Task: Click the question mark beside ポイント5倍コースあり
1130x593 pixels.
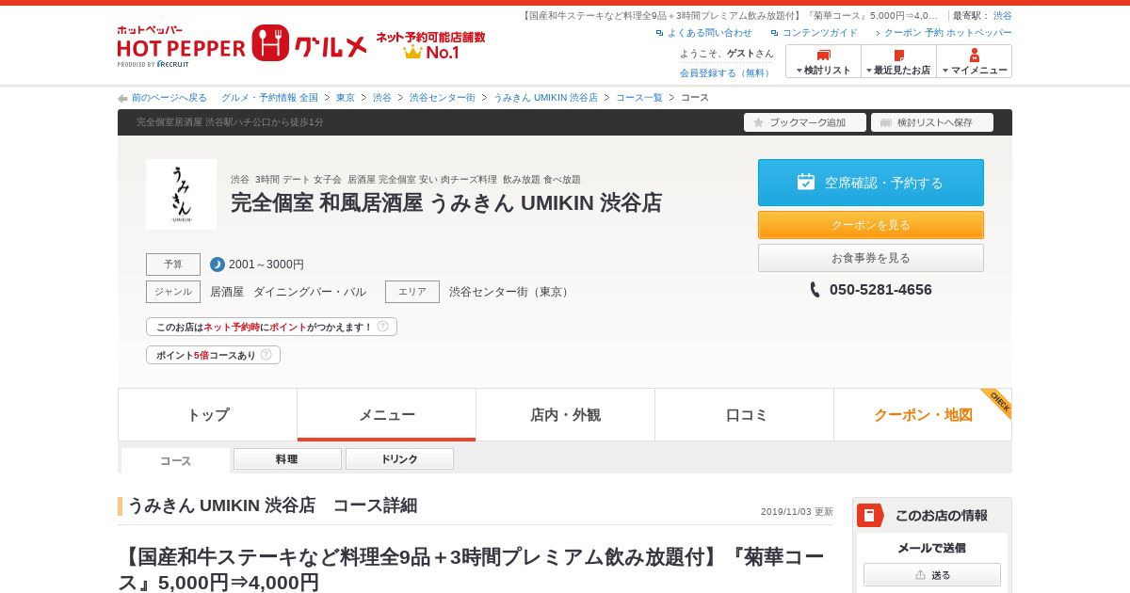Action: tap(266, 355)
